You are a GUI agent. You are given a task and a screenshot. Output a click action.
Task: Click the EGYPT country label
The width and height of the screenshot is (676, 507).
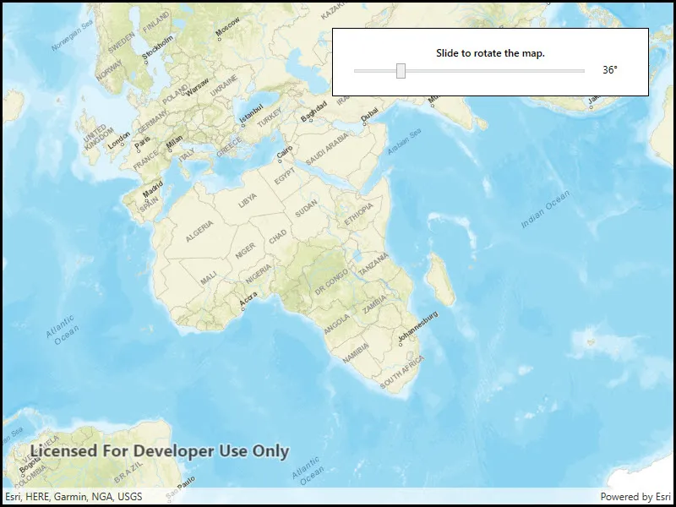[x=285, y=177]
